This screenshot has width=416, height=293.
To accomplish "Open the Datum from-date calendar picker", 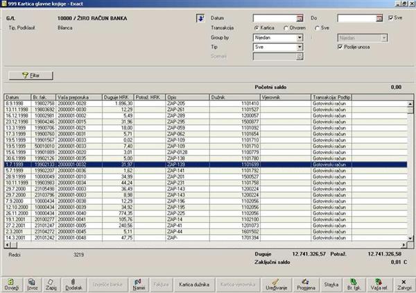I will 300,17.
